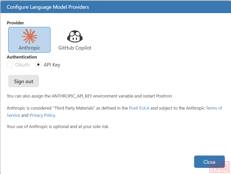Viewport: 231px width, 174px height.
Task: Click the GitHub Copilot mascot icon
Action: tap(75, 36)
